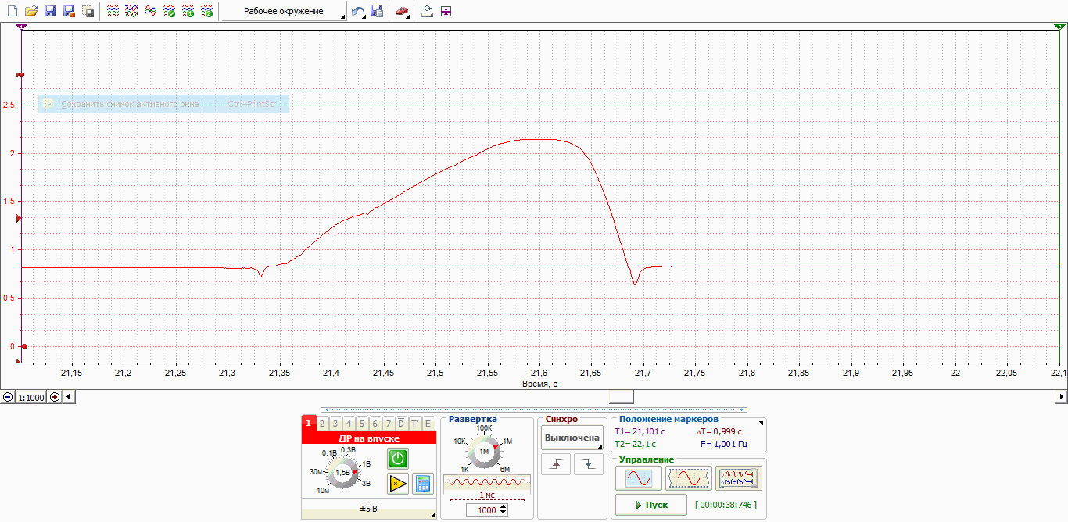
Task: Start acquisition with the Пуск button
Action: click(x=651, y=505)
